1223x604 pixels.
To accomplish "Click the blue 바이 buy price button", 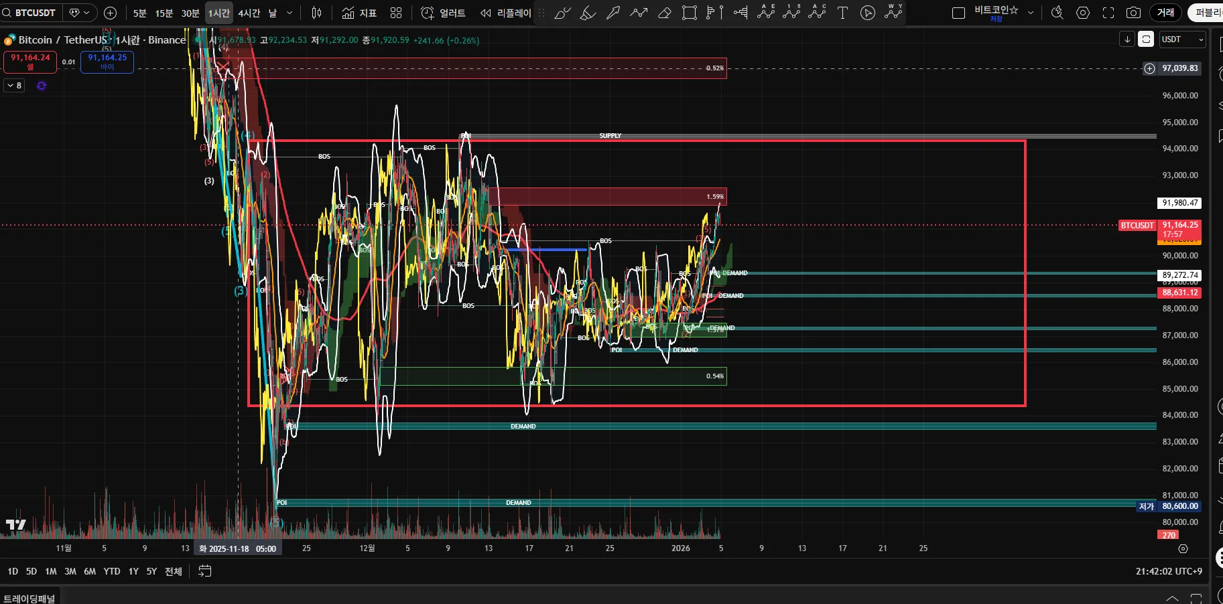I will 107,62.
